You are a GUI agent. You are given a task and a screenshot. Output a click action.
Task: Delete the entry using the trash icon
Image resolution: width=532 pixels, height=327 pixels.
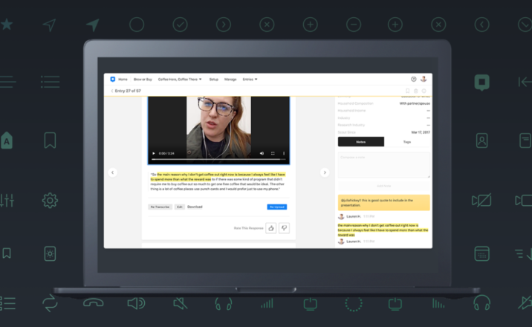(x=415, y=91)
